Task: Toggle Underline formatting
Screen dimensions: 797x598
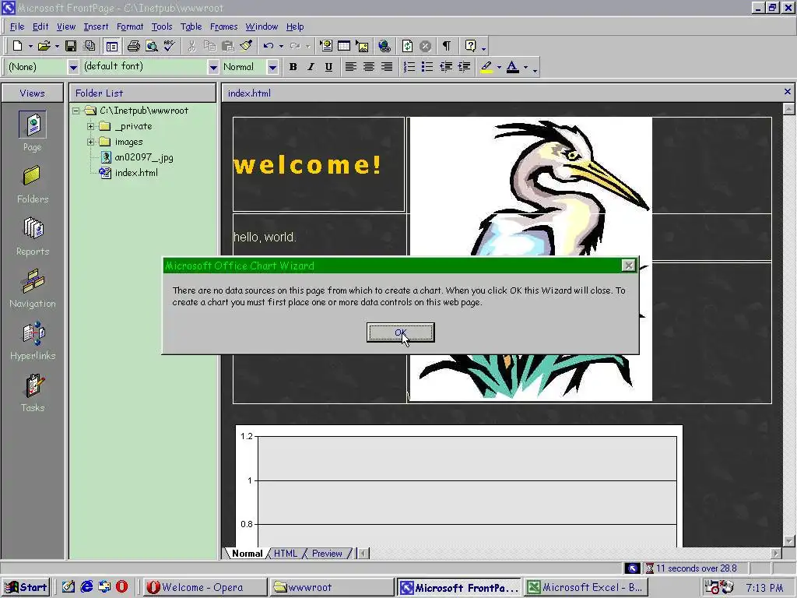Action: pos(329,67)
